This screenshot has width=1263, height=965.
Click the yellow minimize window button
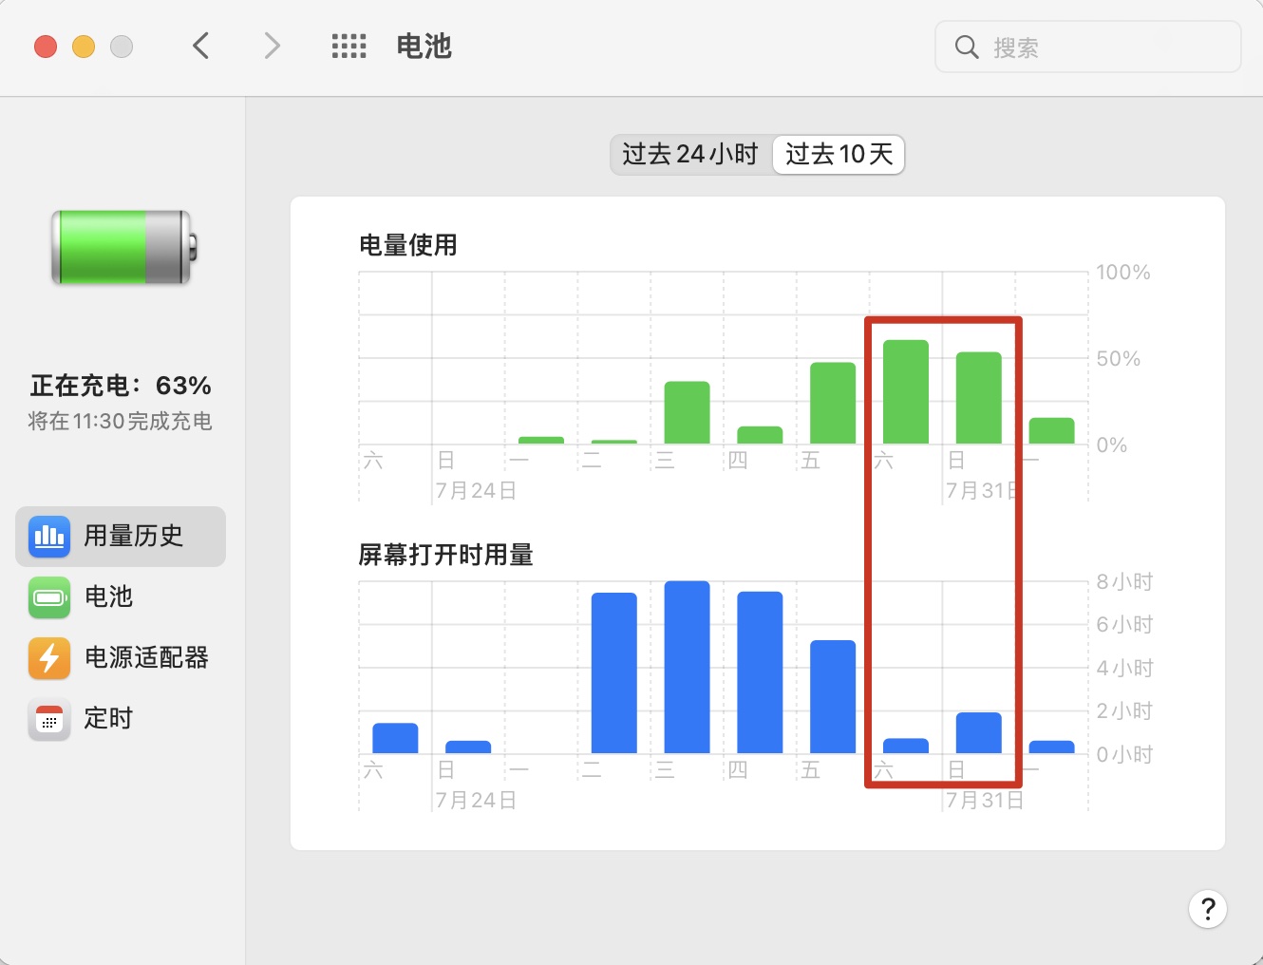84,47
